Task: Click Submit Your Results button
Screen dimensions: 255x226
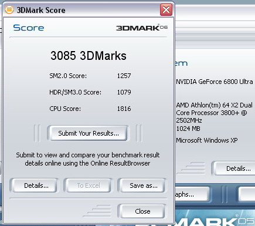Action: pos(89,133)
